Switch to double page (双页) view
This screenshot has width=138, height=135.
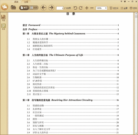coord(34,8)
